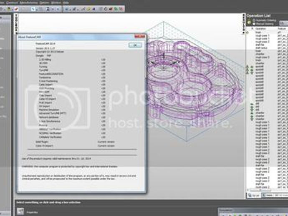The height and width of the screenshot is (216, 288).
Task: Open the Options menu
Action: click(44, 3)
